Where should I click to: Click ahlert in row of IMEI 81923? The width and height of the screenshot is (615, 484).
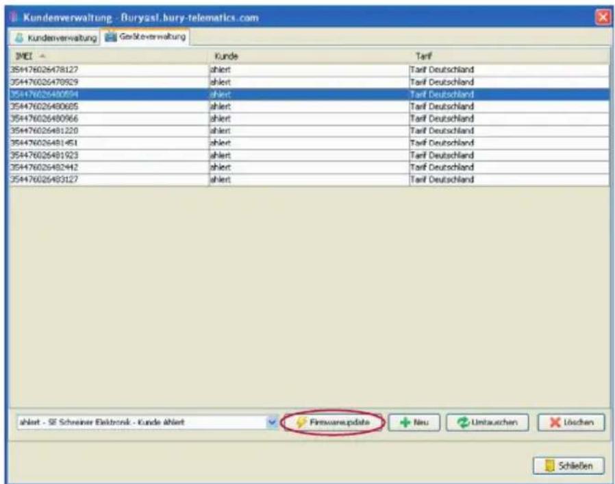[x=221, y=155]
